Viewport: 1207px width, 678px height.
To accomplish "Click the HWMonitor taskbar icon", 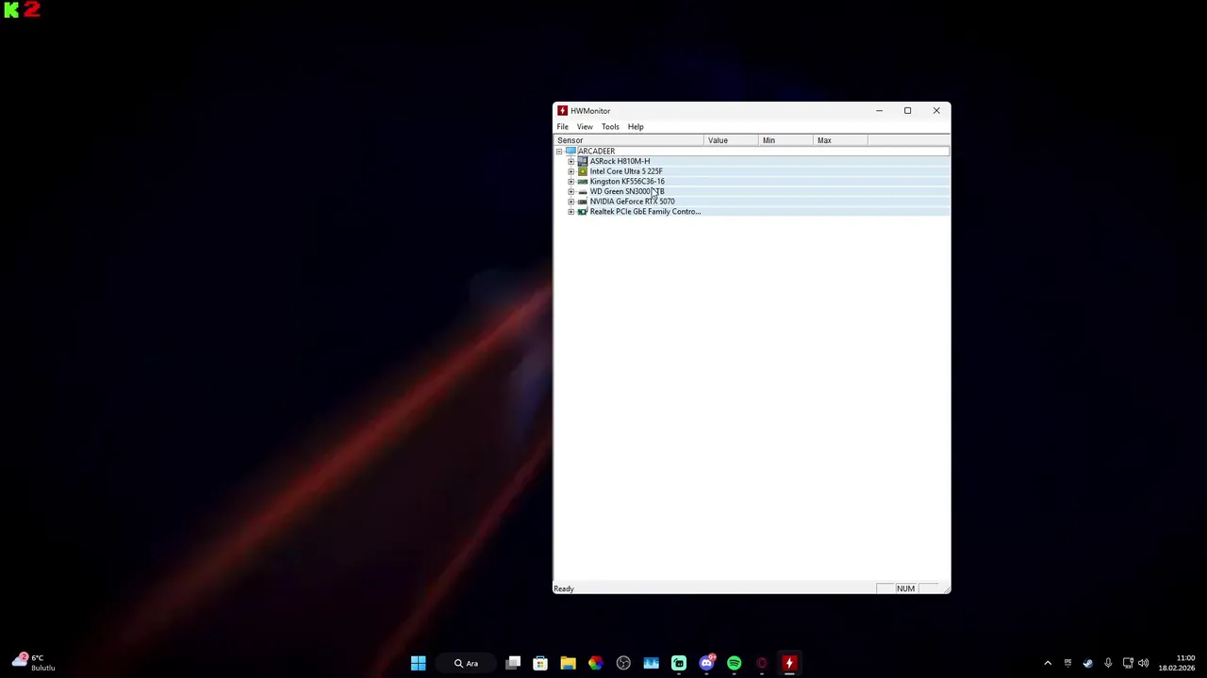I will click(x=789, y=663).
